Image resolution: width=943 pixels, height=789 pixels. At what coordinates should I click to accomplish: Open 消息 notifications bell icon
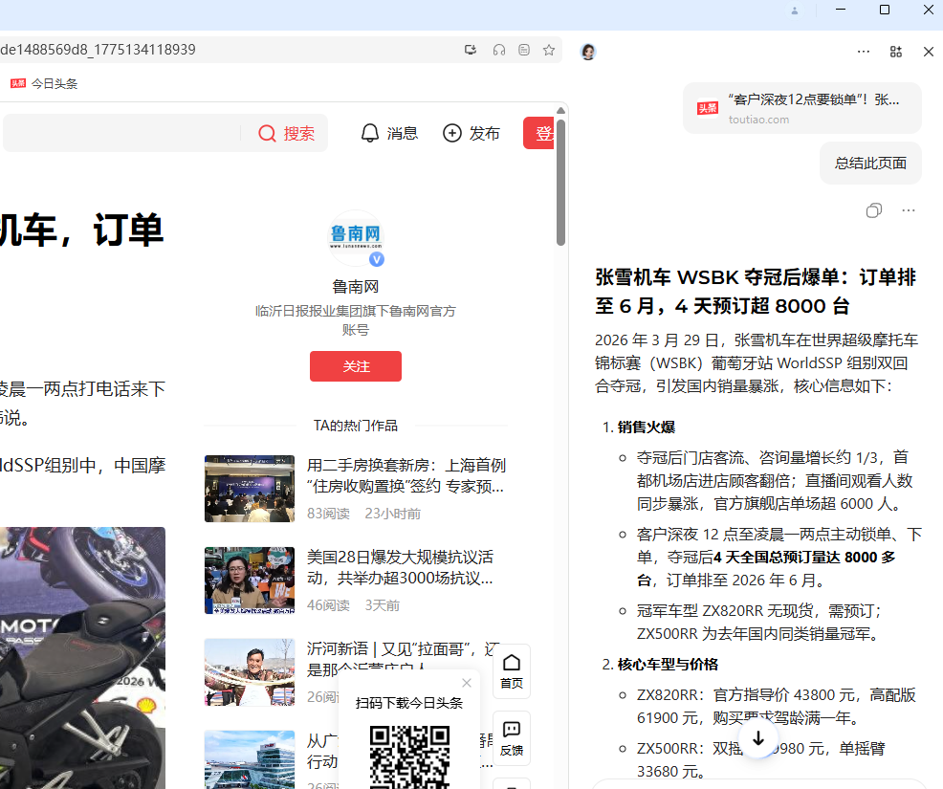(x=370, y=133)
